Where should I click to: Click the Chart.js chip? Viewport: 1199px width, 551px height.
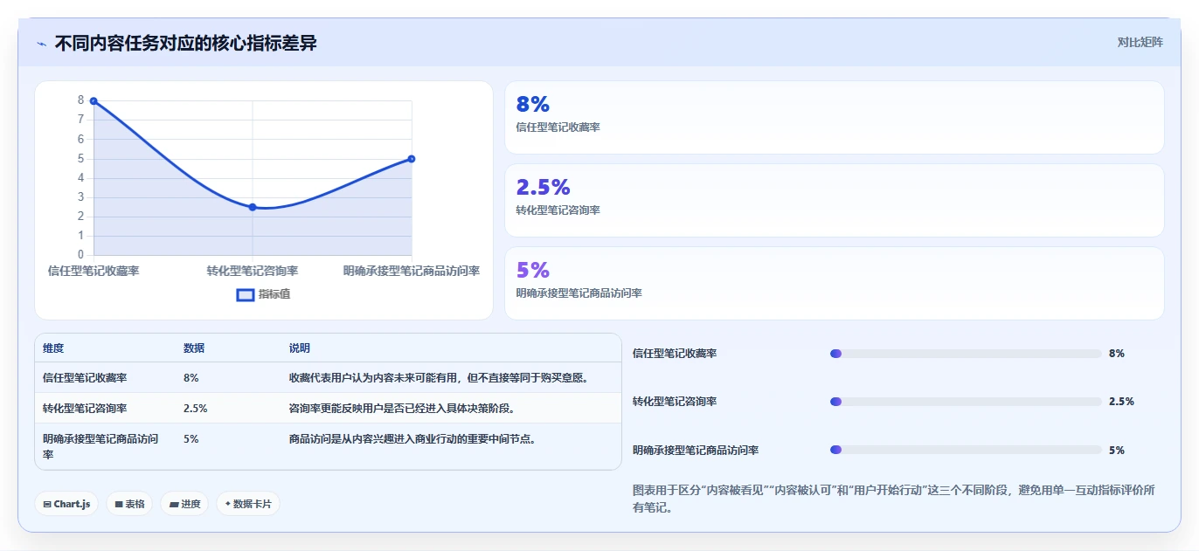click(66, 504)
